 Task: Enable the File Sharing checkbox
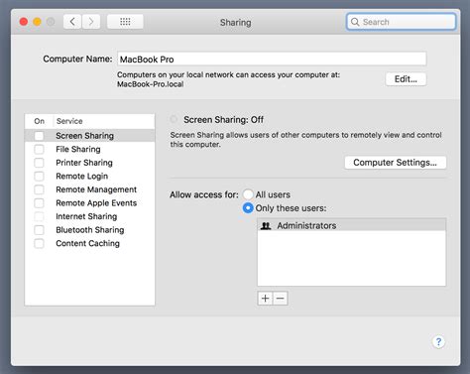39,149
